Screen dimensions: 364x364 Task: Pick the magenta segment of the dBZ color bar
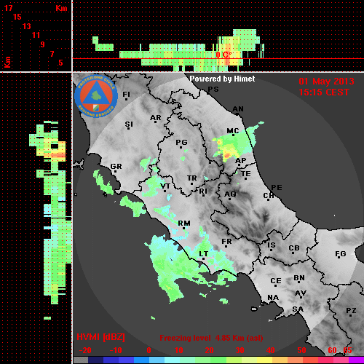[x=356, y=360]
